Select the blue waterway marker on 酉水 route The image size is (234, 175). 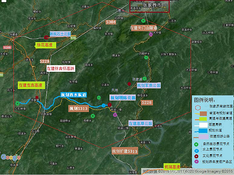(x=103, y=106)
